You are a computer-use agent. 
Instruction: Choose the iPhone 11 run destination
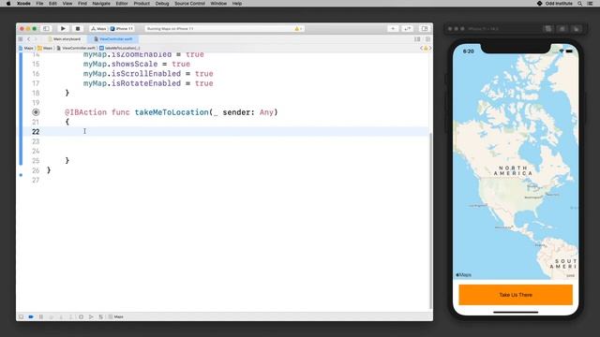(x=122, y=29)
